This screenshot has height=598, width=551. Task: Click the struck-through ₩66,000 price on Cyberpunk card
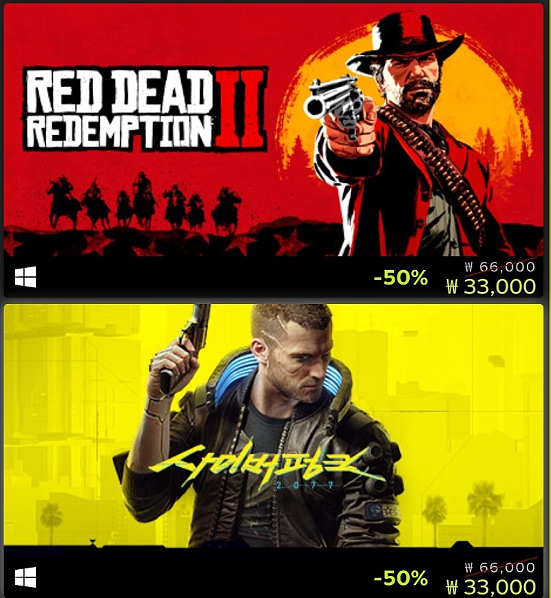coord(500,567)
